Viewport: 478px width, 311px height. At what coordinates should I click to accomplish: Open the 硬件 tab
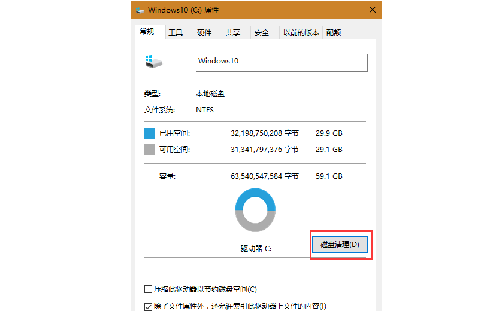point(207,32)
